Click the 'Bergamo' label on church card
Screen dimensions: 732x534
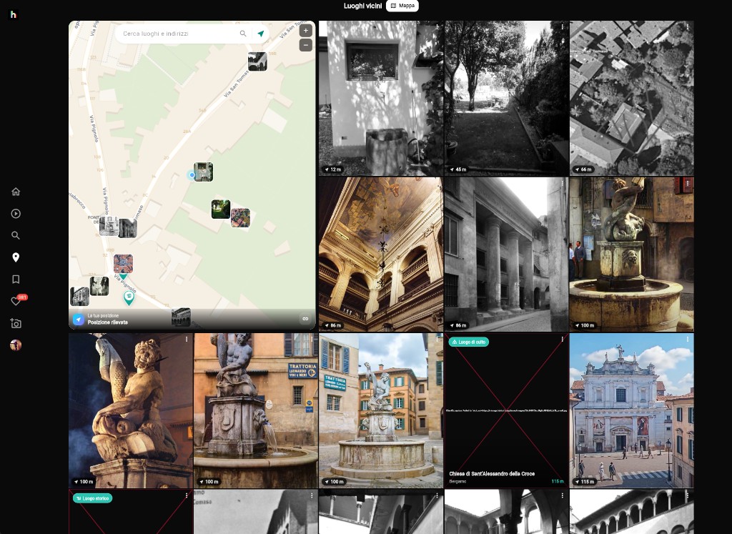pyautogui.click(x=457, y=481)
